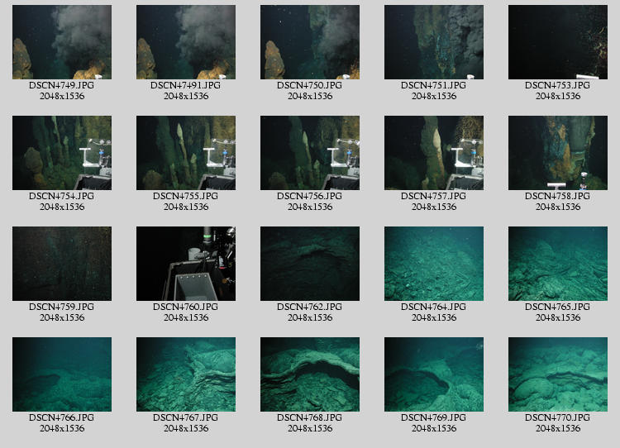Open the DSCN4757.JPG thumbnail
Screen dimensions: 620x448
pyautogui.click(x=434, y=153)
